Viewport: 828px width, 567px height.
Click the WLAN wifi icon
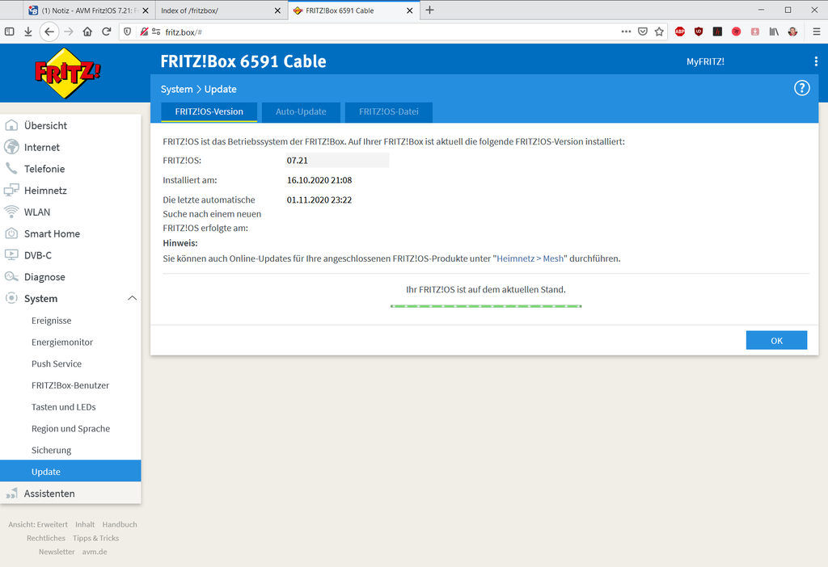tap(11, 212)
